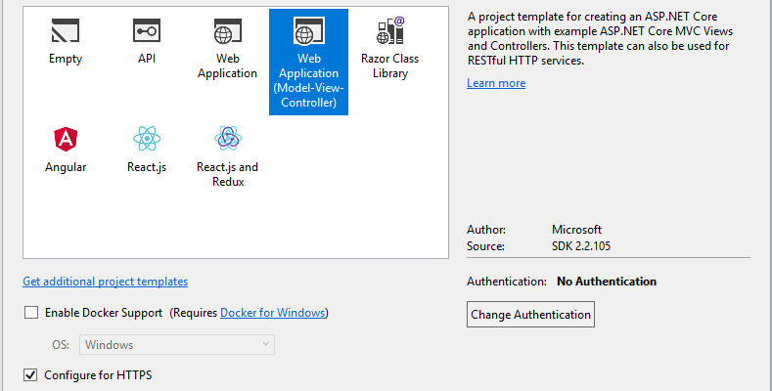The width and height of the screenshot is (772, 391).
Task: Open the Learn more link
Action: (x=496, y=83)
